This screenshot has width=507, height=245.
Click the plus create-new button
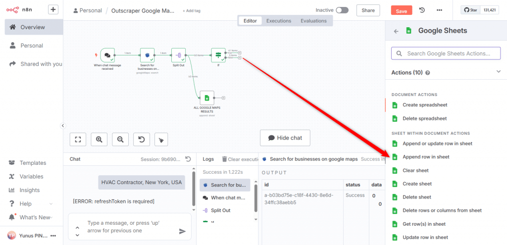(53, 10)
